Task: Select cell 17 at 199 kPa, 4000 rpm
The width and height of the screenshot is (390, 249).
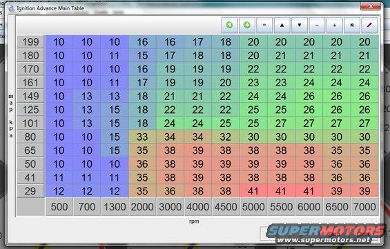Action: (198, 42)
